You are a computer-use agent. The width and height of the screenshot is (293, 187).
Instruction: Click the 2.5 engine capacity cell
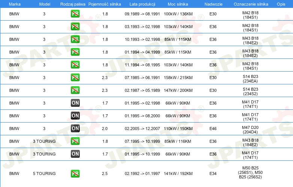click(105, 174)
